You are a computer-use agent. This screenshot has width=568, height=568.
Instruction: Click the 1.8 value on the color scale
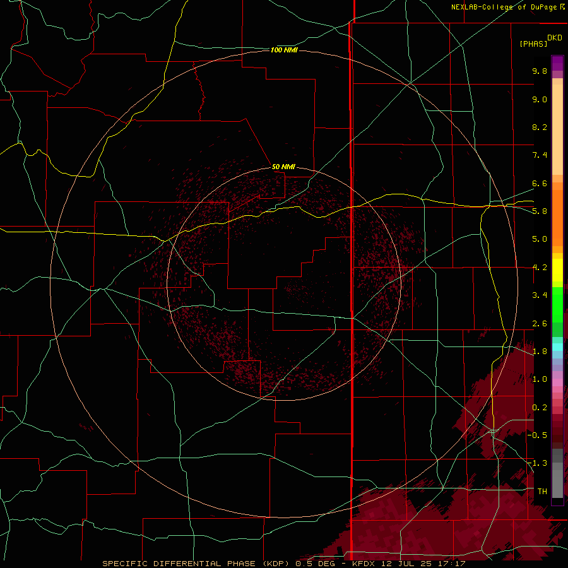click(x=540, y=351)
